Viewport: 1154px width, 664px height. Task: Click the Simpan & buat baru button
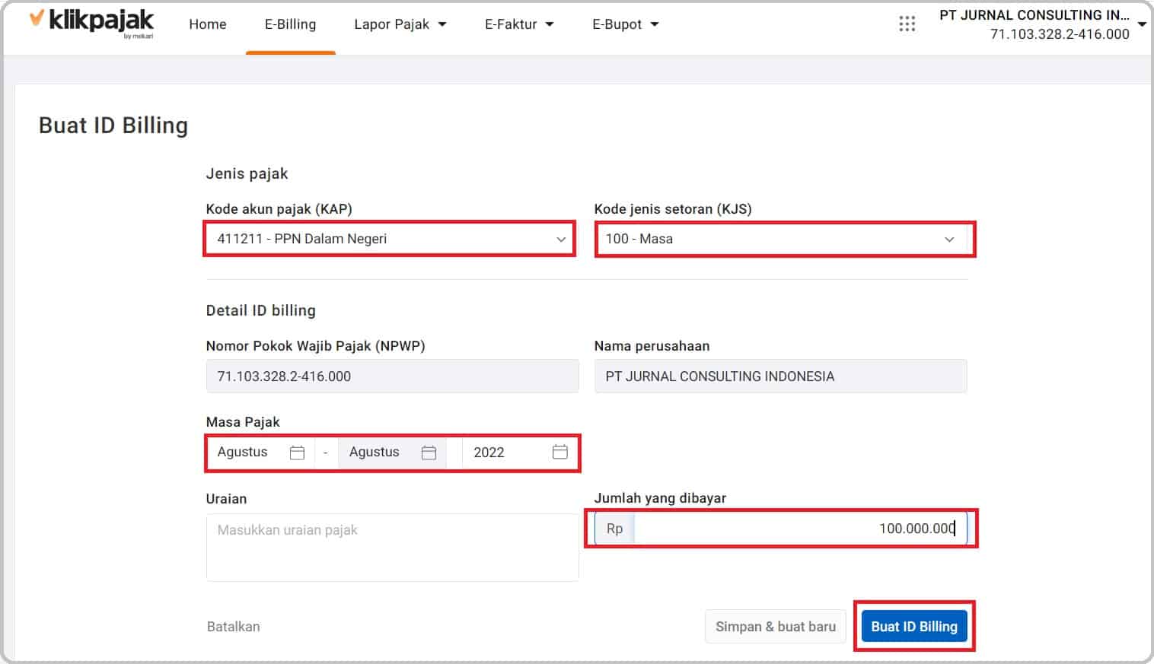pyautogui.click(x=775, y=626)
